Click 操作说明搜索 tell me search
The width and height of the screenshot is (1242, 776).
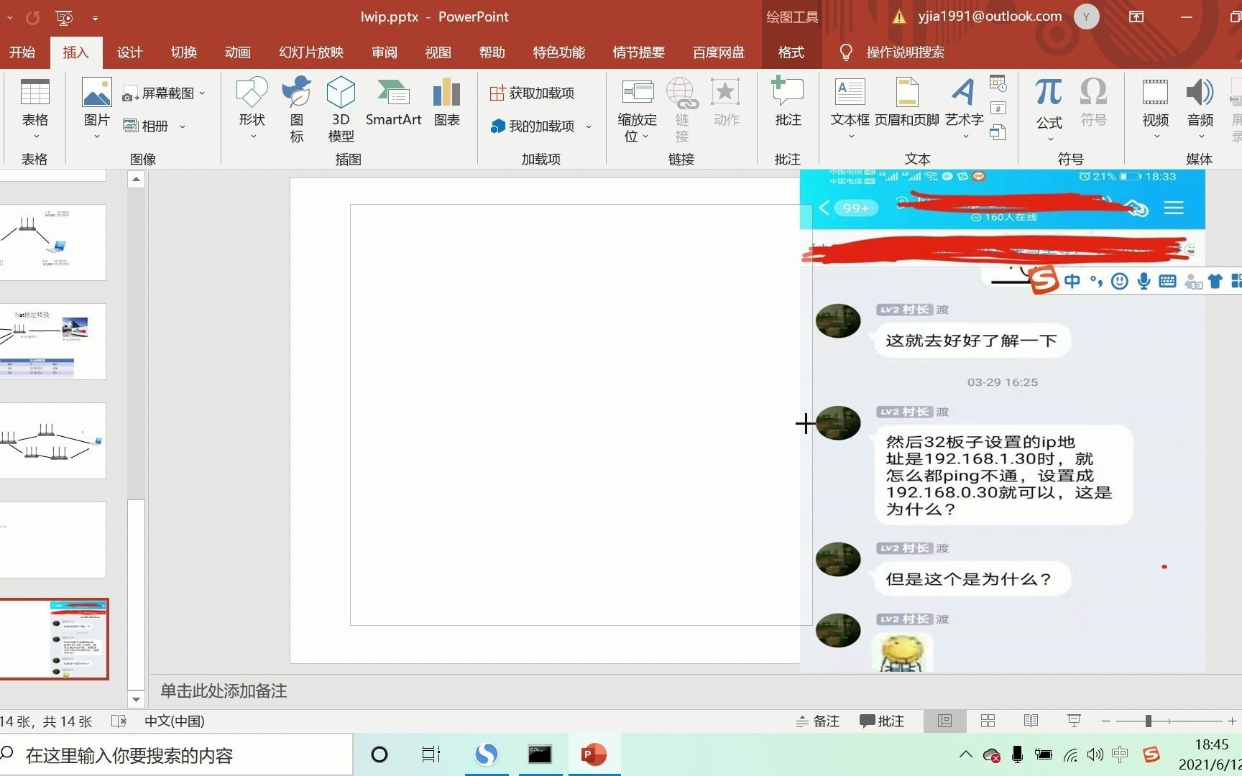(x=905, y=52)
